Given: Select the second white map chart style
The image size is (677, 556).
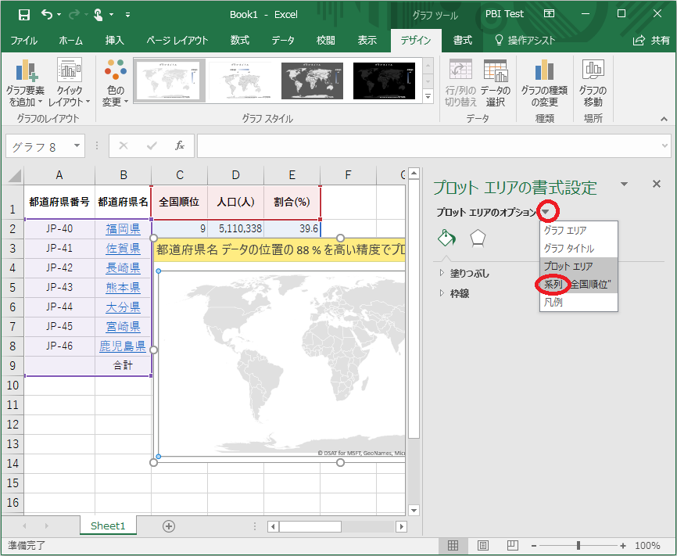Looking at the screenshot, I should pos(241,81).
